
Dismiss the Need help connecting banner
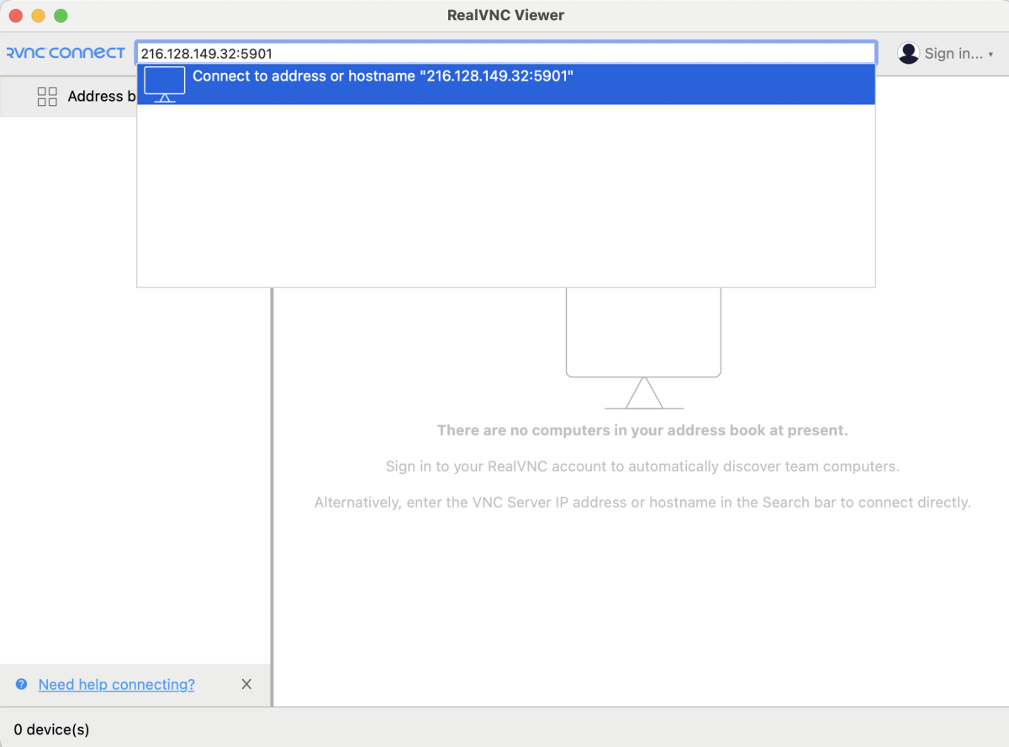[246, 684]
